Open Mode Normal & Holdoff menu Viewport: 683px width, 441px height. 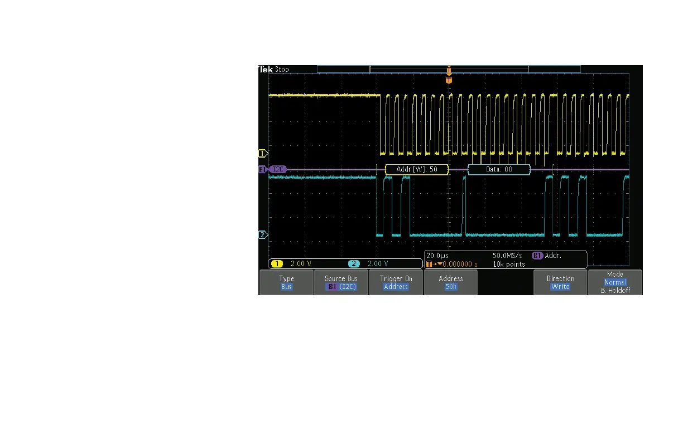615,282
